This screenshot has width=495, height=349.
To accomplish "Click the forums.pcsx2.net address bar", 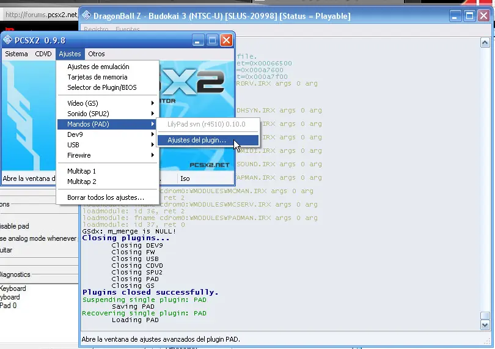I will tap(41, 15).
